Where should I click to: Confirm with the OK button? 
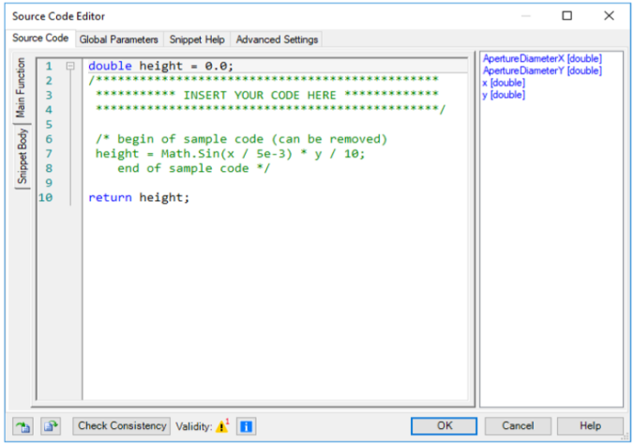tap(444, 426)
